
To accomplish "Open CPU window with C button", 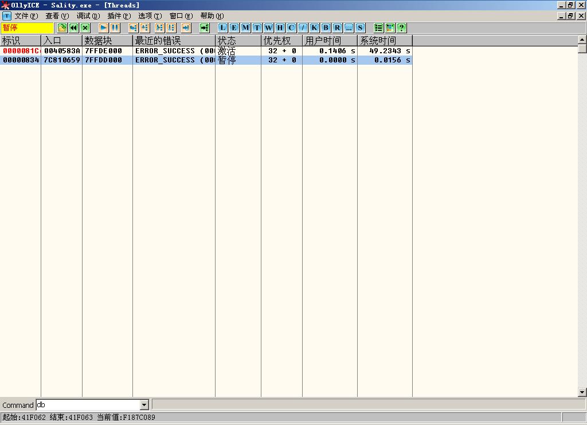I will pos(291,27).
